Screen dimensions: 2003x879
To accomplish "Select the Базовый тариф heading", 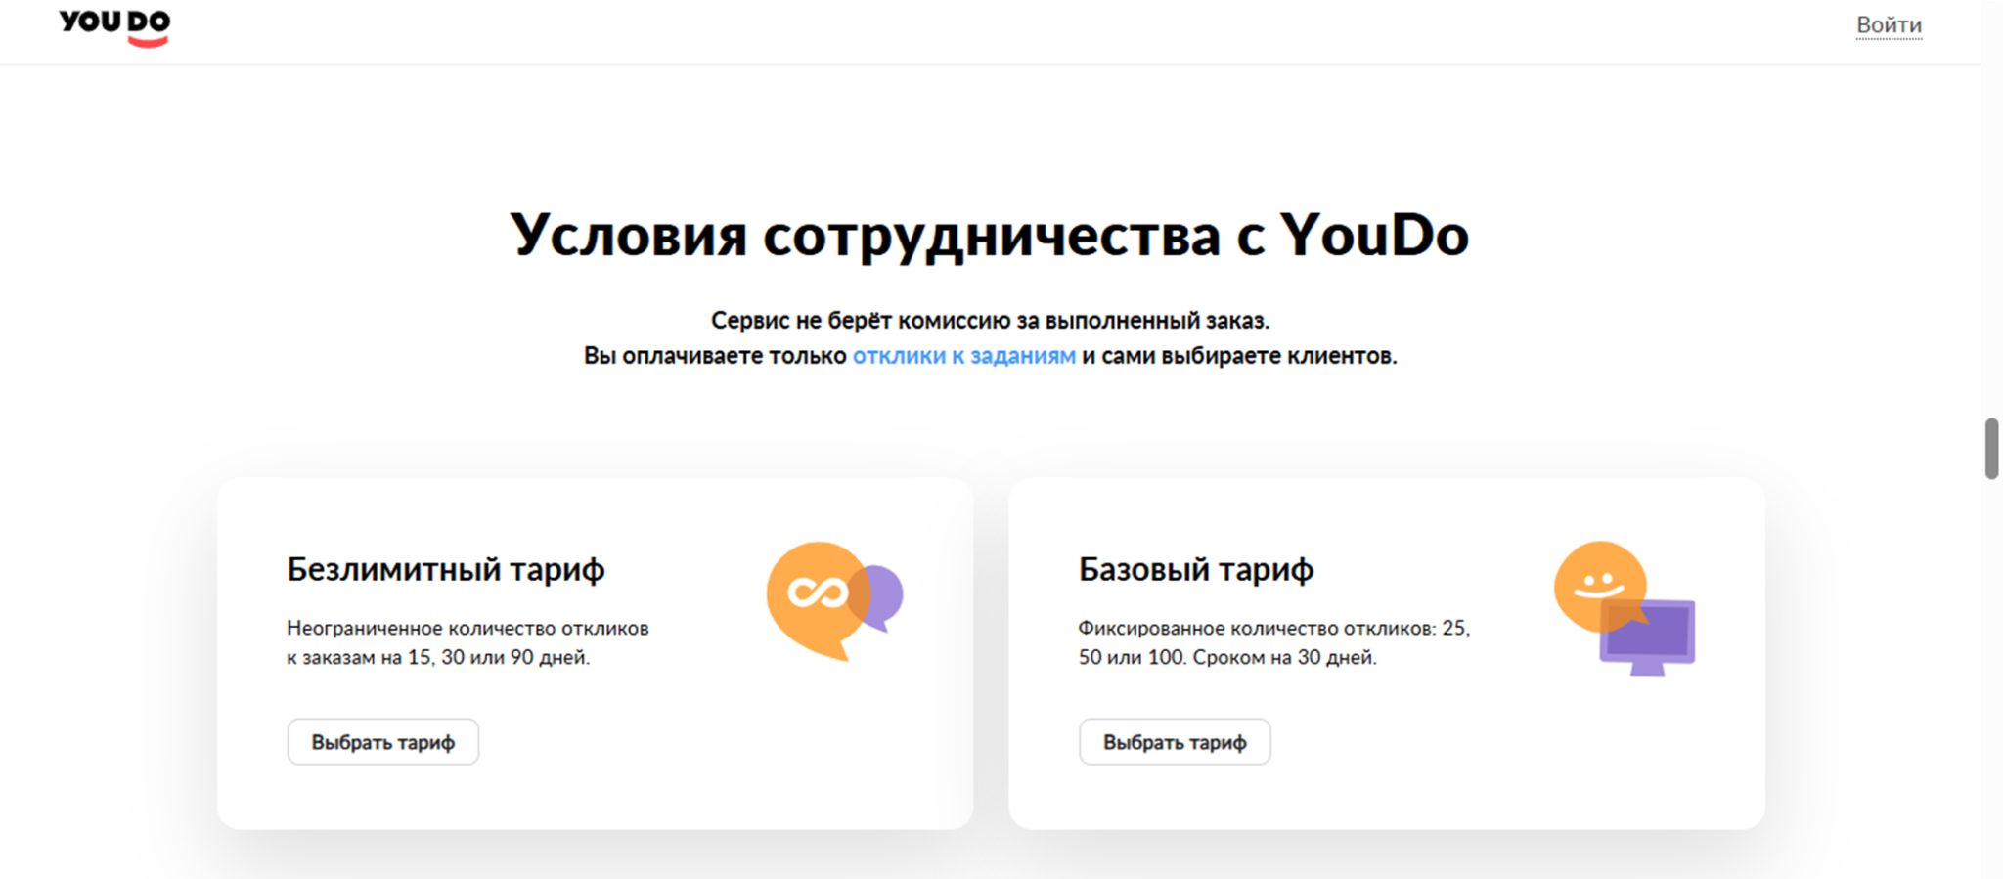I will (1196, 570).
